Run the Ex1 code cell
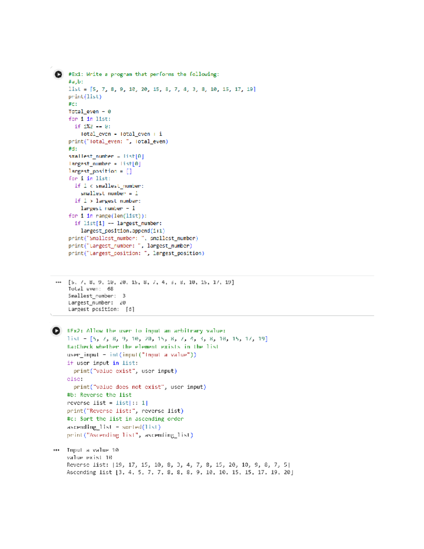The image size is (424, 549). pos(58,74)
